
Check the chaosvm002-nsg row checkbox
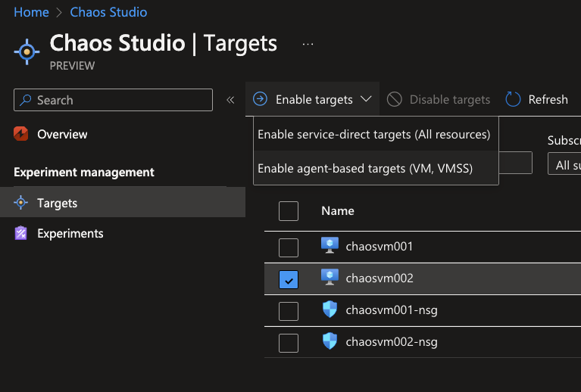pos(289,343)
